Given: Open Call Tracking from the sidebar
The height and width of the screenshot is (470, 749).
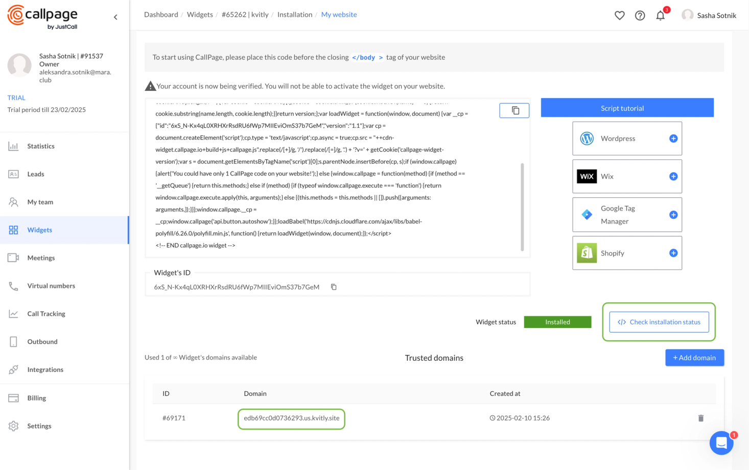Looking at the screenshot, I should point(64,314).
